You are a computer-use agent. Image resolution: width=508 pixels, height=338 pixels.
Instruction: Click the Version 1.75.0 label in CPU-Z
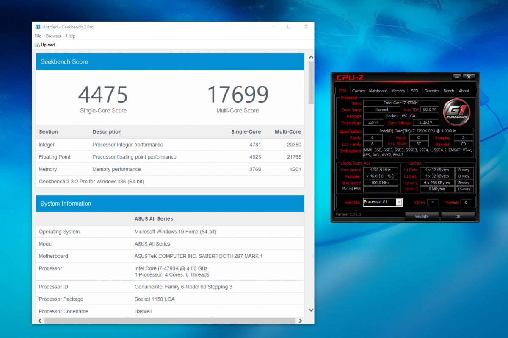tap(348, 215)
